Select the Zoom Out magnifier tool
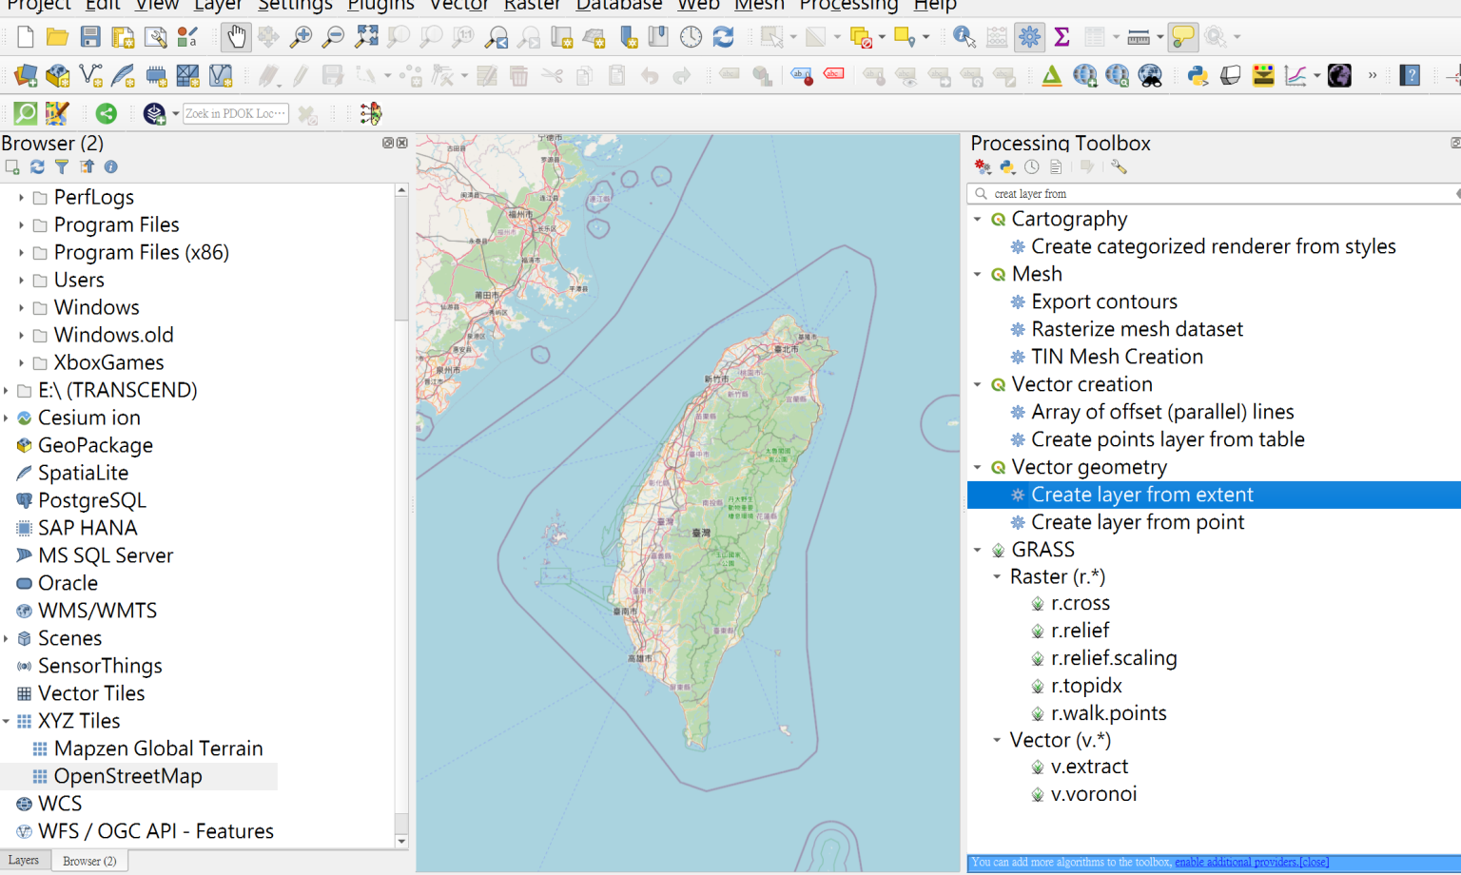The image size is (1461, 875). [x=333, y=37]
